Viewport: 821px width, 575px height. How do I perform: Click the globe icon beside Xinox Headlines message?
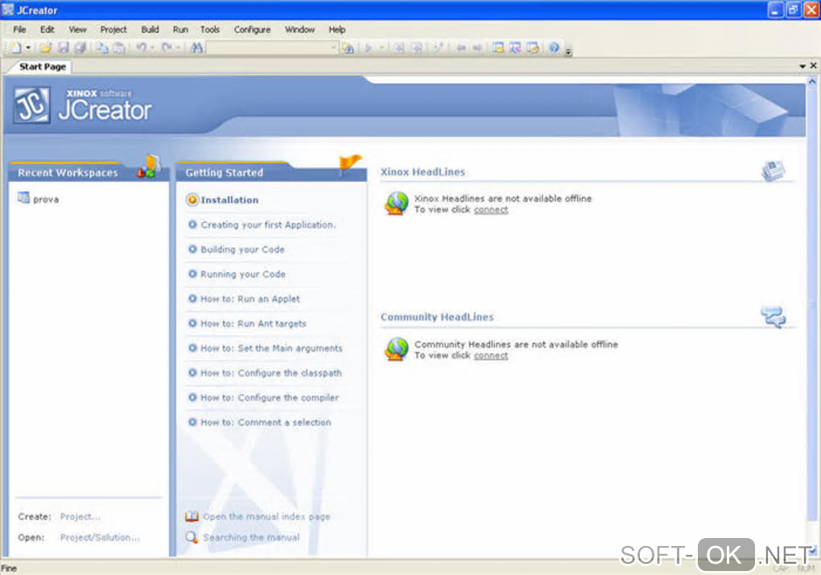[x=396, y=203]
